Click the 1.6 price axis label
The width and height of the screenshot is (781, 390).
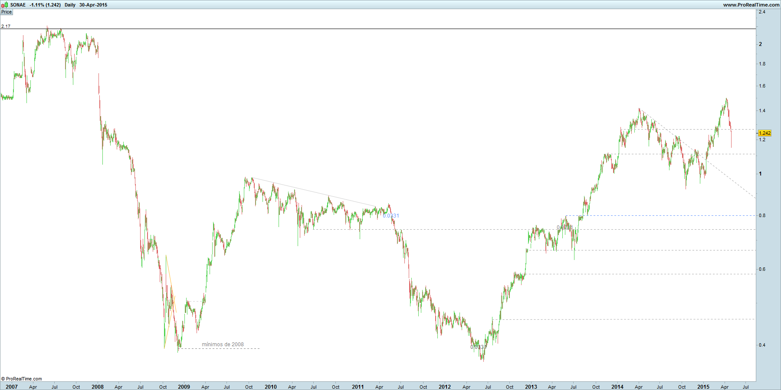(762, 86)
